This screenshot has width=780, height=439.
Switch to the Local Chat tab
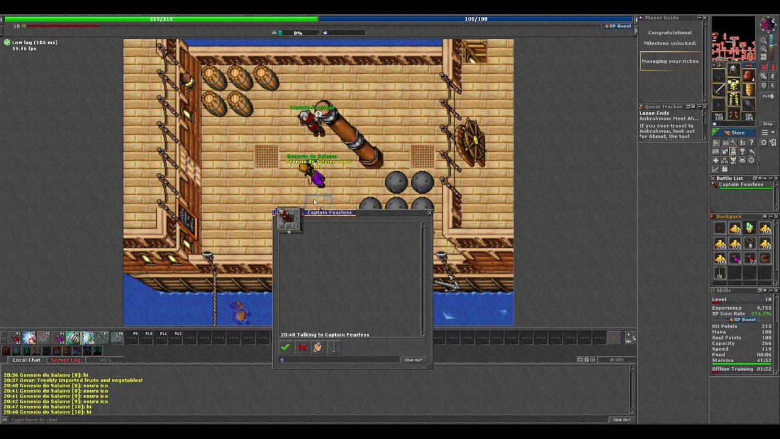(27, 360)
